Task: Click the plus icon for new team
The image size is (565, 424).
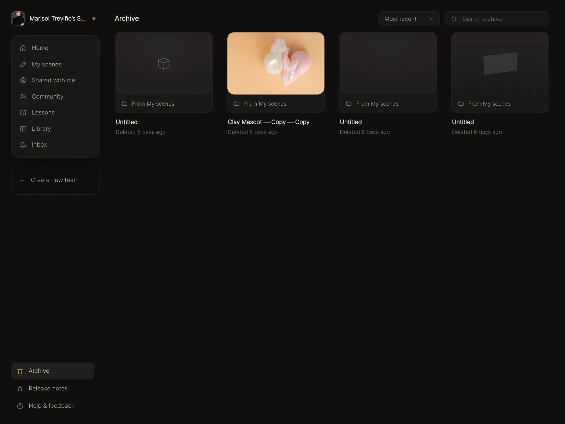Action: [x=22, y=180]
